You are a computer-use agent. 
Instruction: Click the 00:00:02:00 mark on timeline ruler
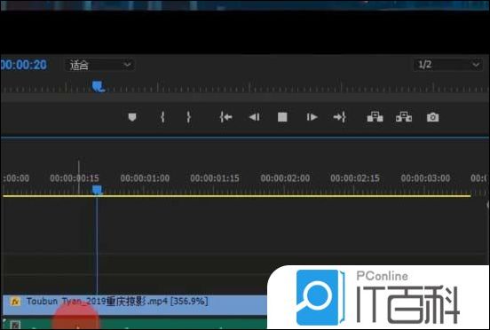pyautogui.click(x=285, y=178)
